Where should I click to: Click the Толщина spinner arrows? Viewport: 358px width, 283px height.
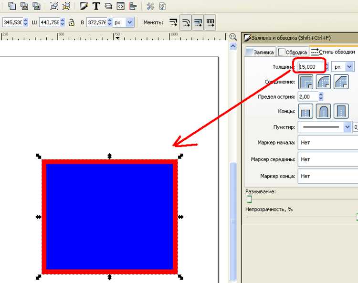click(x=326, y=67)
